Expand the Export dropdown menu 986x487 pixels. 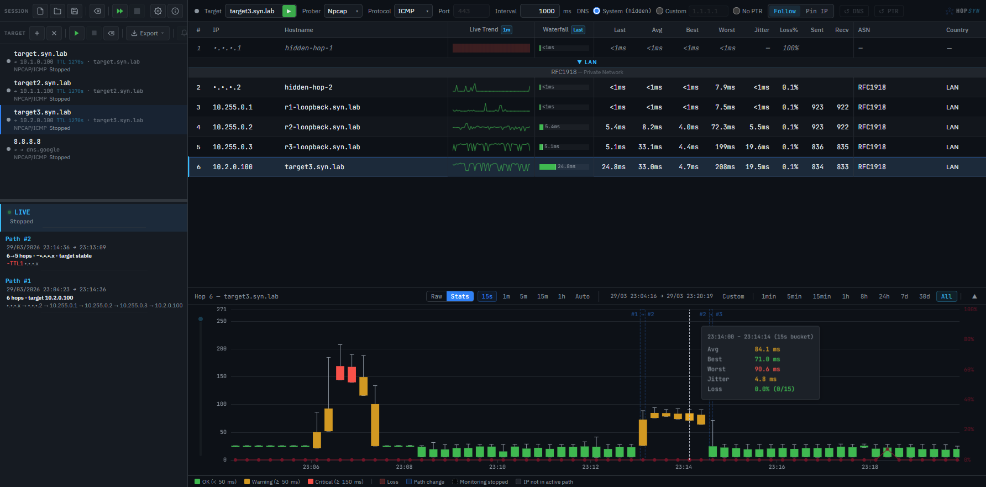148,33
